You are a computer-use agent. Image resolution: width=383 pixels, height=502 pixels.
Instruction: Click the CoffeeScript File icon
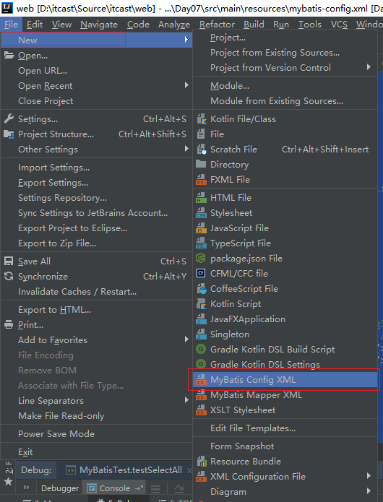pyautogui.click(x=201, y=288)
